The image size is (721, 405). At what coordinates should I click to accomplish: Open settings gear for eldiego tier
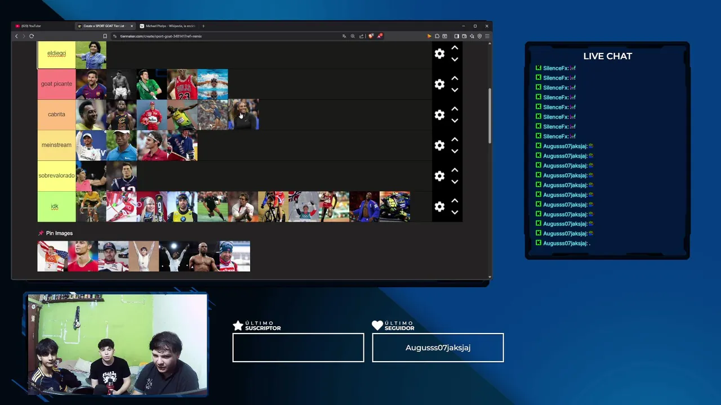(439, 53)
